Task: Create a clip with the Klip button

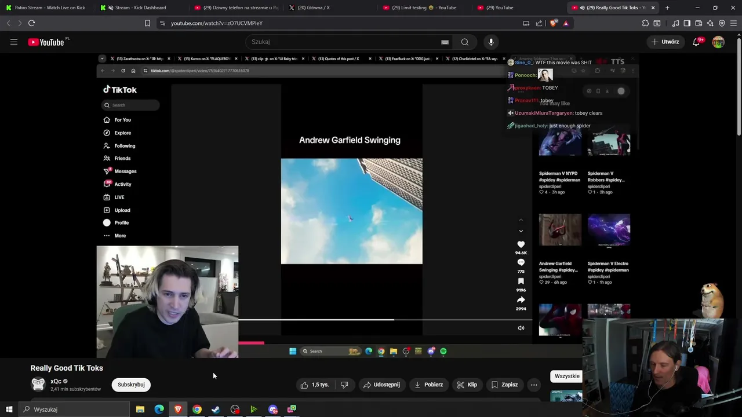Action: tap(467, 385)
